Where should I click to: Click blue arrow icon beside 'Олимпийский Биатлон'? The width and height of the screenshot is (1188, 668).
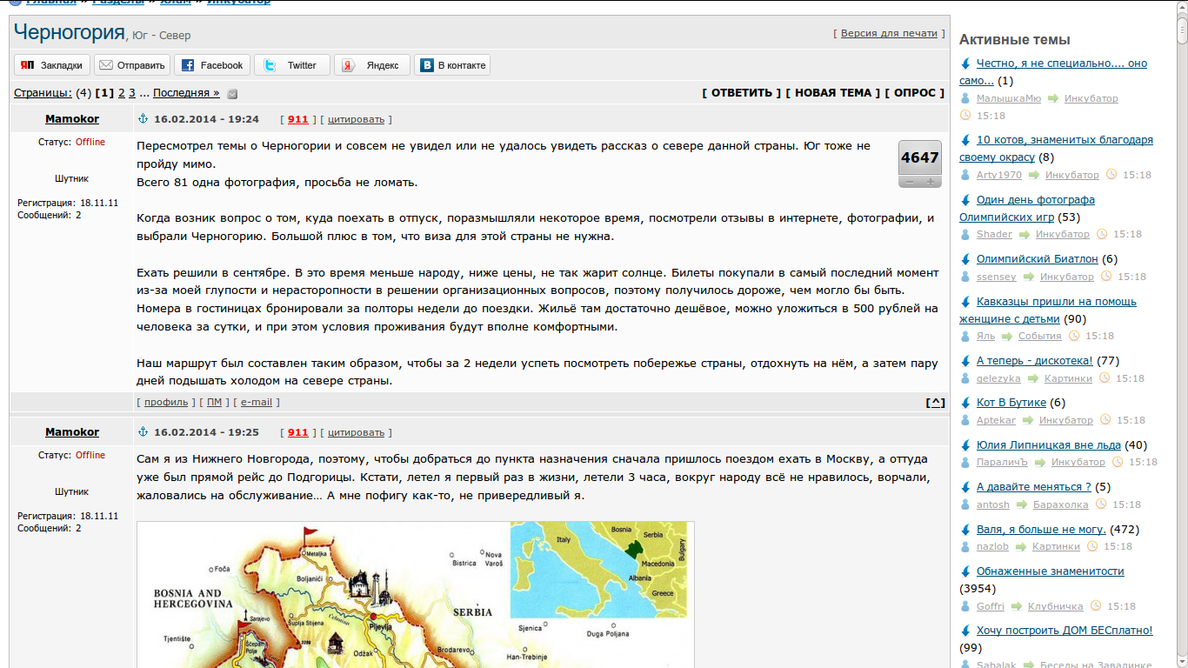965,259
